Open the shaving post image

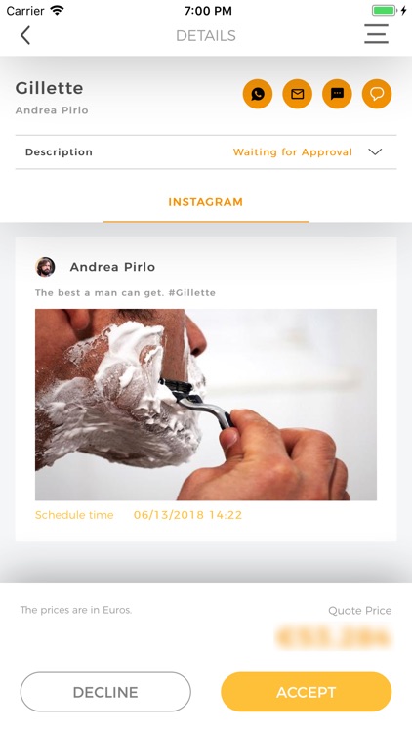pyautogui.click(x=206, y=405)
